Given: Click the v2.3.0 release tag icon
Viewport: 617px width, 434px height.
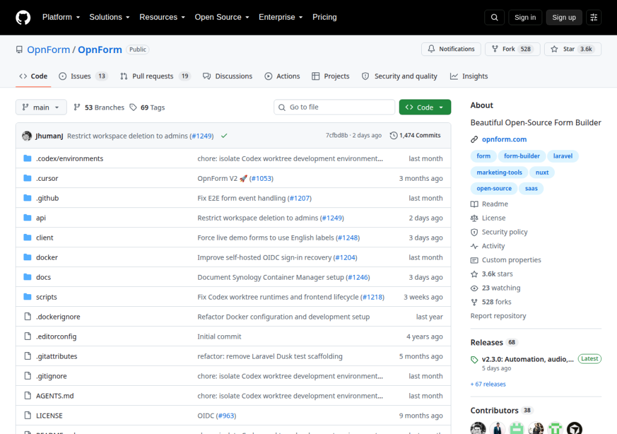Looking at the screenshot, I should click(474, 360).
